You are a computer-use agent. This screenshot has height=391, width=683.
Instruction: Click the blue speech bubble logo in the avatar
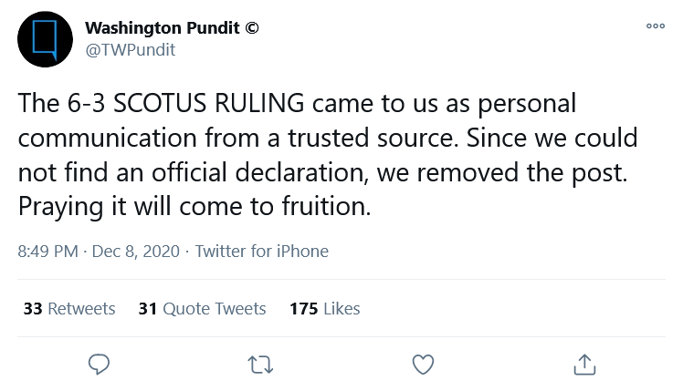click(x=45, y=39)
